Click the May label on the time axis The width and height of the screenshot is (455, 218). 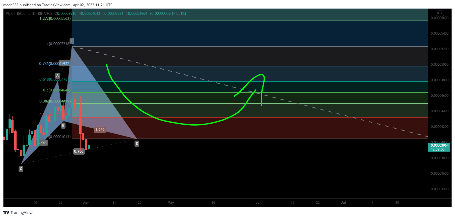171,203
